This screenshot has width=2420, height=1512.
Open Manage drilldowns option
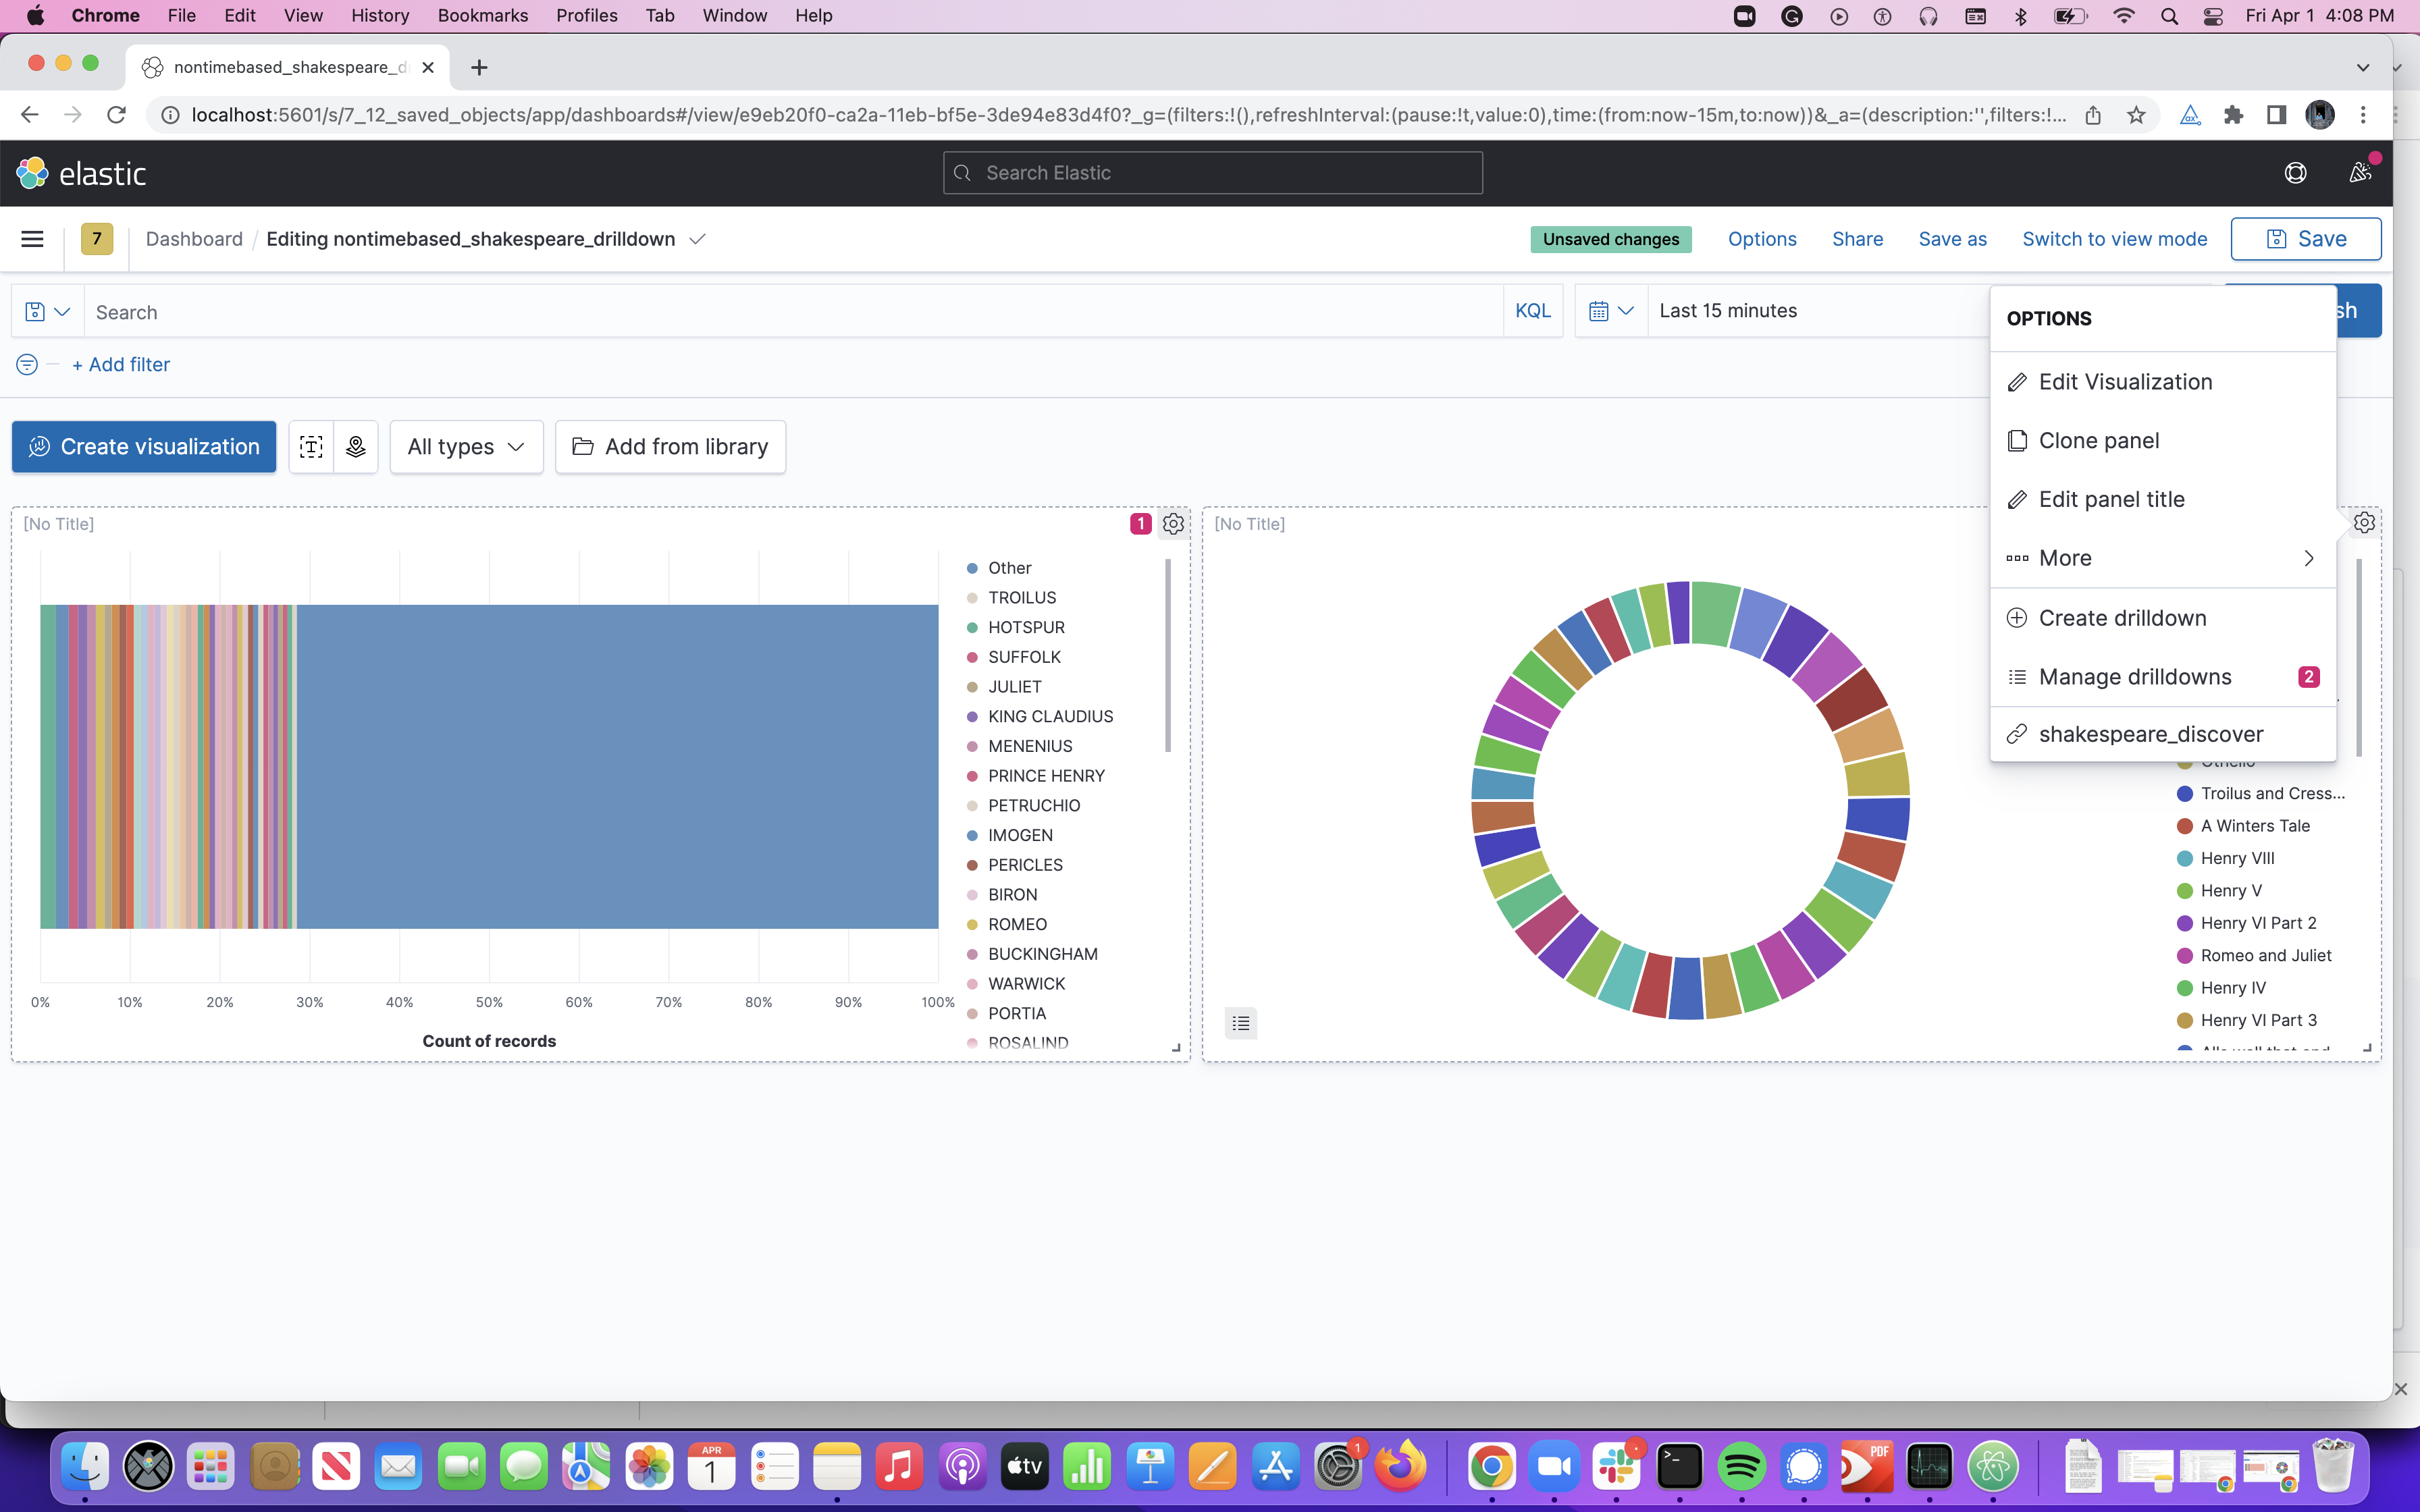tap(2162, 677)
